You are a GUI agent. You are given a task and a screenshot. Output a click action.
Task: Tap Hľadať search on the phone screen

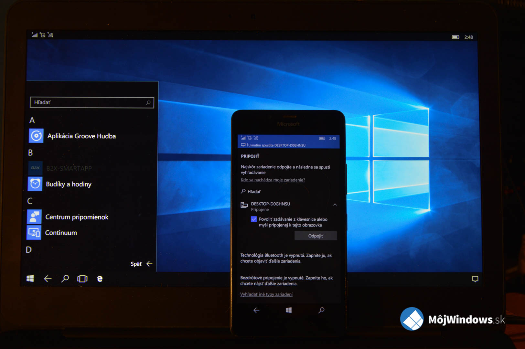click(251, 191)
